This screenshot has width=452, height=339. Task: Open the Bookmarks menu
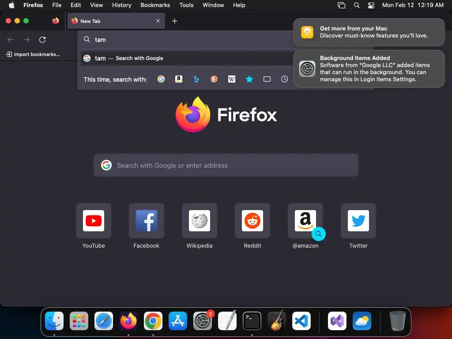[x=155, y=5]
